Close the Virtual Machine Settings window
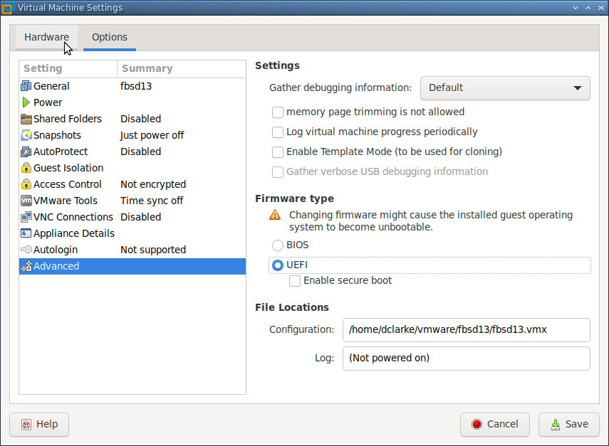This screenshot has width=609, height=446. click(x=601, y=8)
